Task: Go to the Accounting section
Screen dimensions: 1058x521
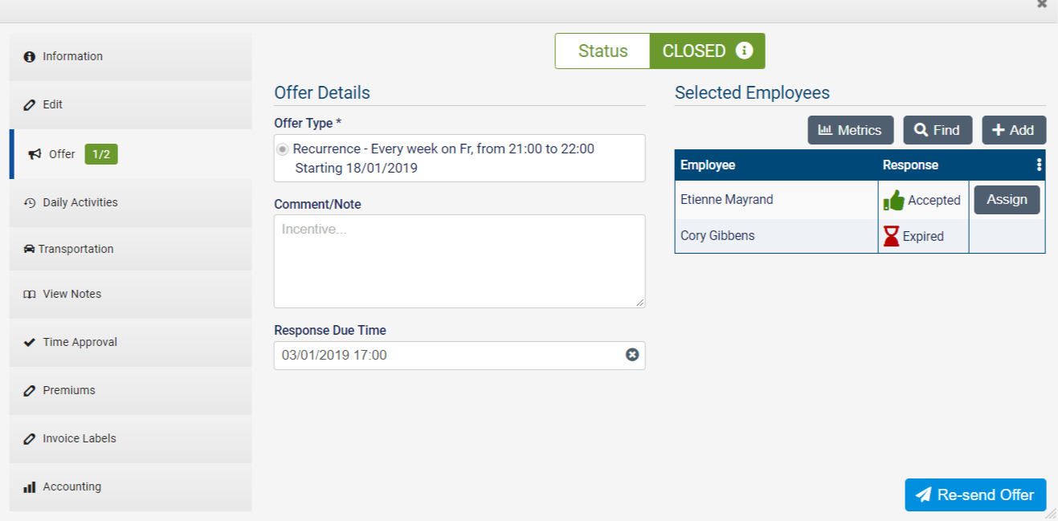Action: 71,486
